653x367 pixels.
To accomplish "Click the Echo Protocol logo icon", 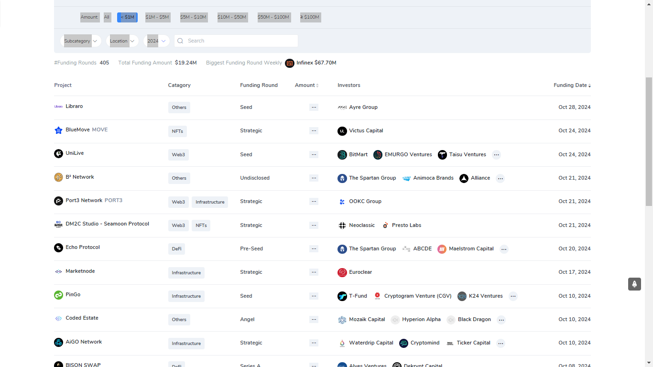I will pyautogui.click(x=58, y=248).
